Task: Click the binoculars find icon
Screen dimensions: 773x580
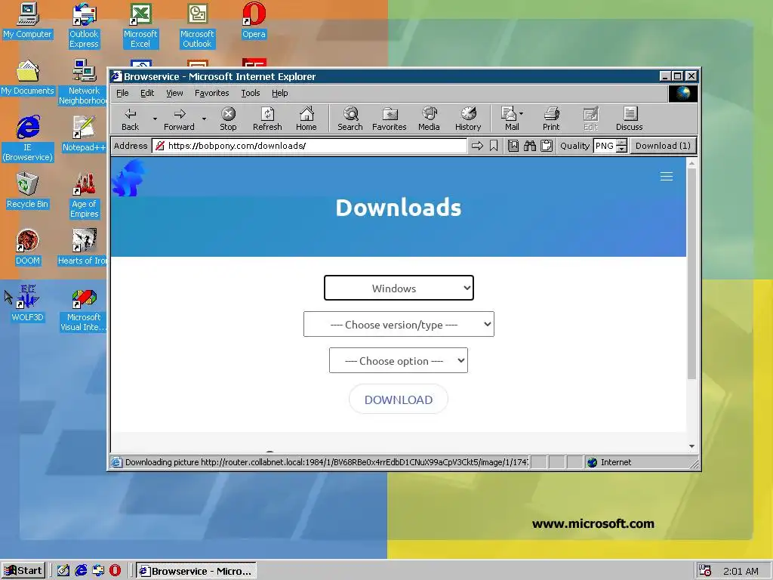Action: (530, 146)
